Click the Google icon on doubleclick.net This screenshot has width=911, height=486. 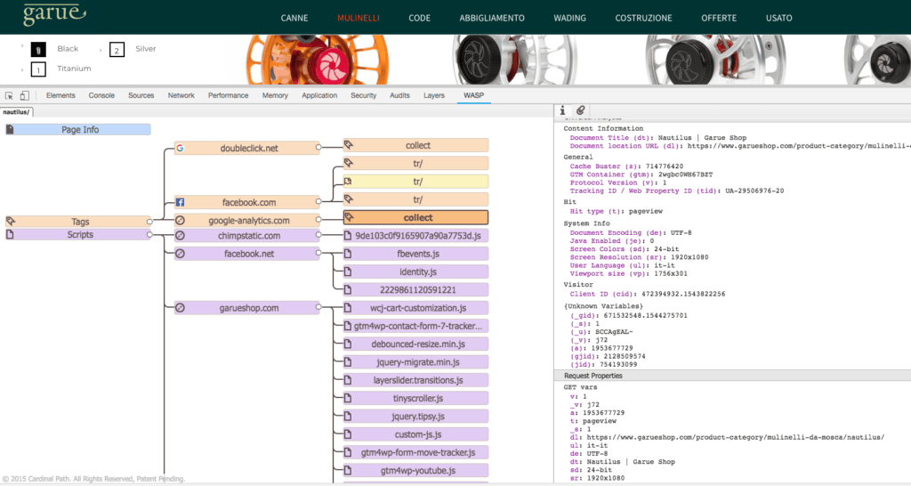(x=180, y=149)
